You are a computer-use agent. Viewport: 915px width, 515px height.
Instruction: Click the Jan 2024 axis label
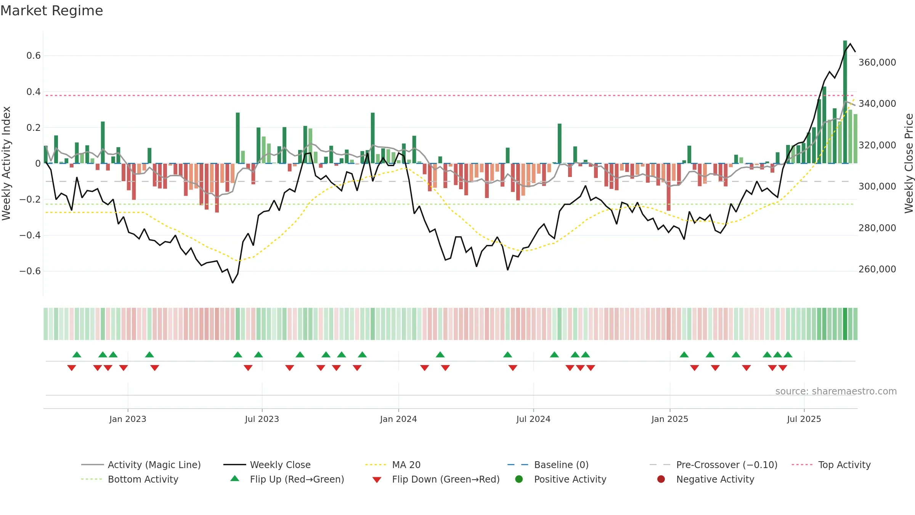pos(398,419)
